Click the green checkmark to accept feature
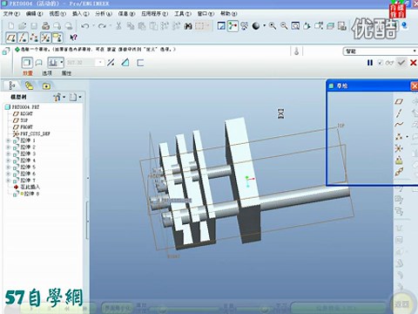 pos(401,63)
